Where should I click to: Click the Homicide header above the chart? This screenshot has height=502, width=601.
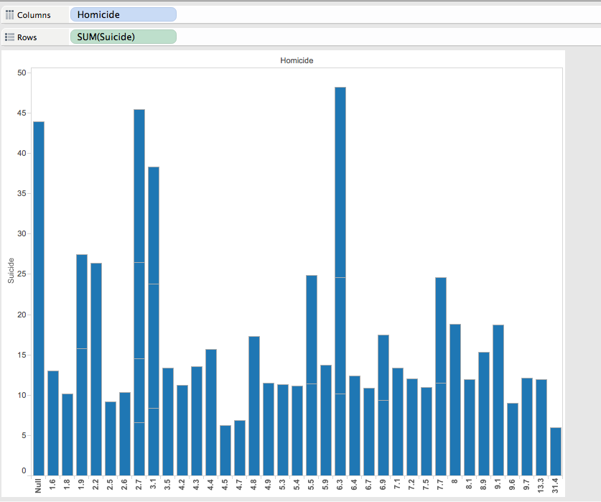coord(297,61)
